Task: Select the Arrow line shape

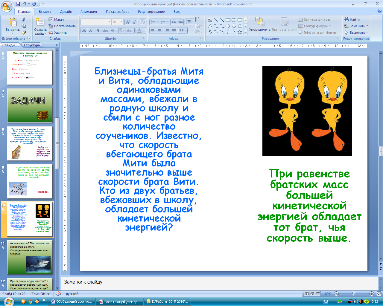Action: (222, 20)
